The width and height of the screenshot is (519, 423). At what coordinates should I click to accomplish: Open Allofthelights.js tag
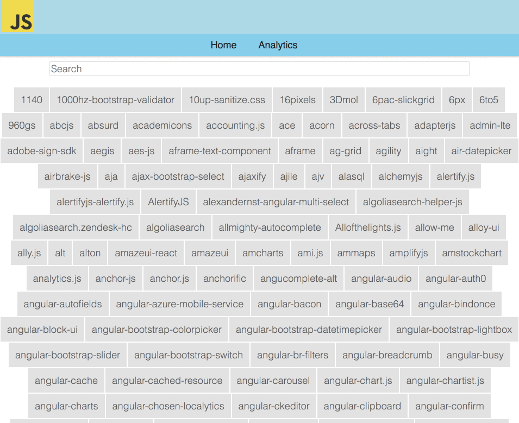click(x=368, y=227)
